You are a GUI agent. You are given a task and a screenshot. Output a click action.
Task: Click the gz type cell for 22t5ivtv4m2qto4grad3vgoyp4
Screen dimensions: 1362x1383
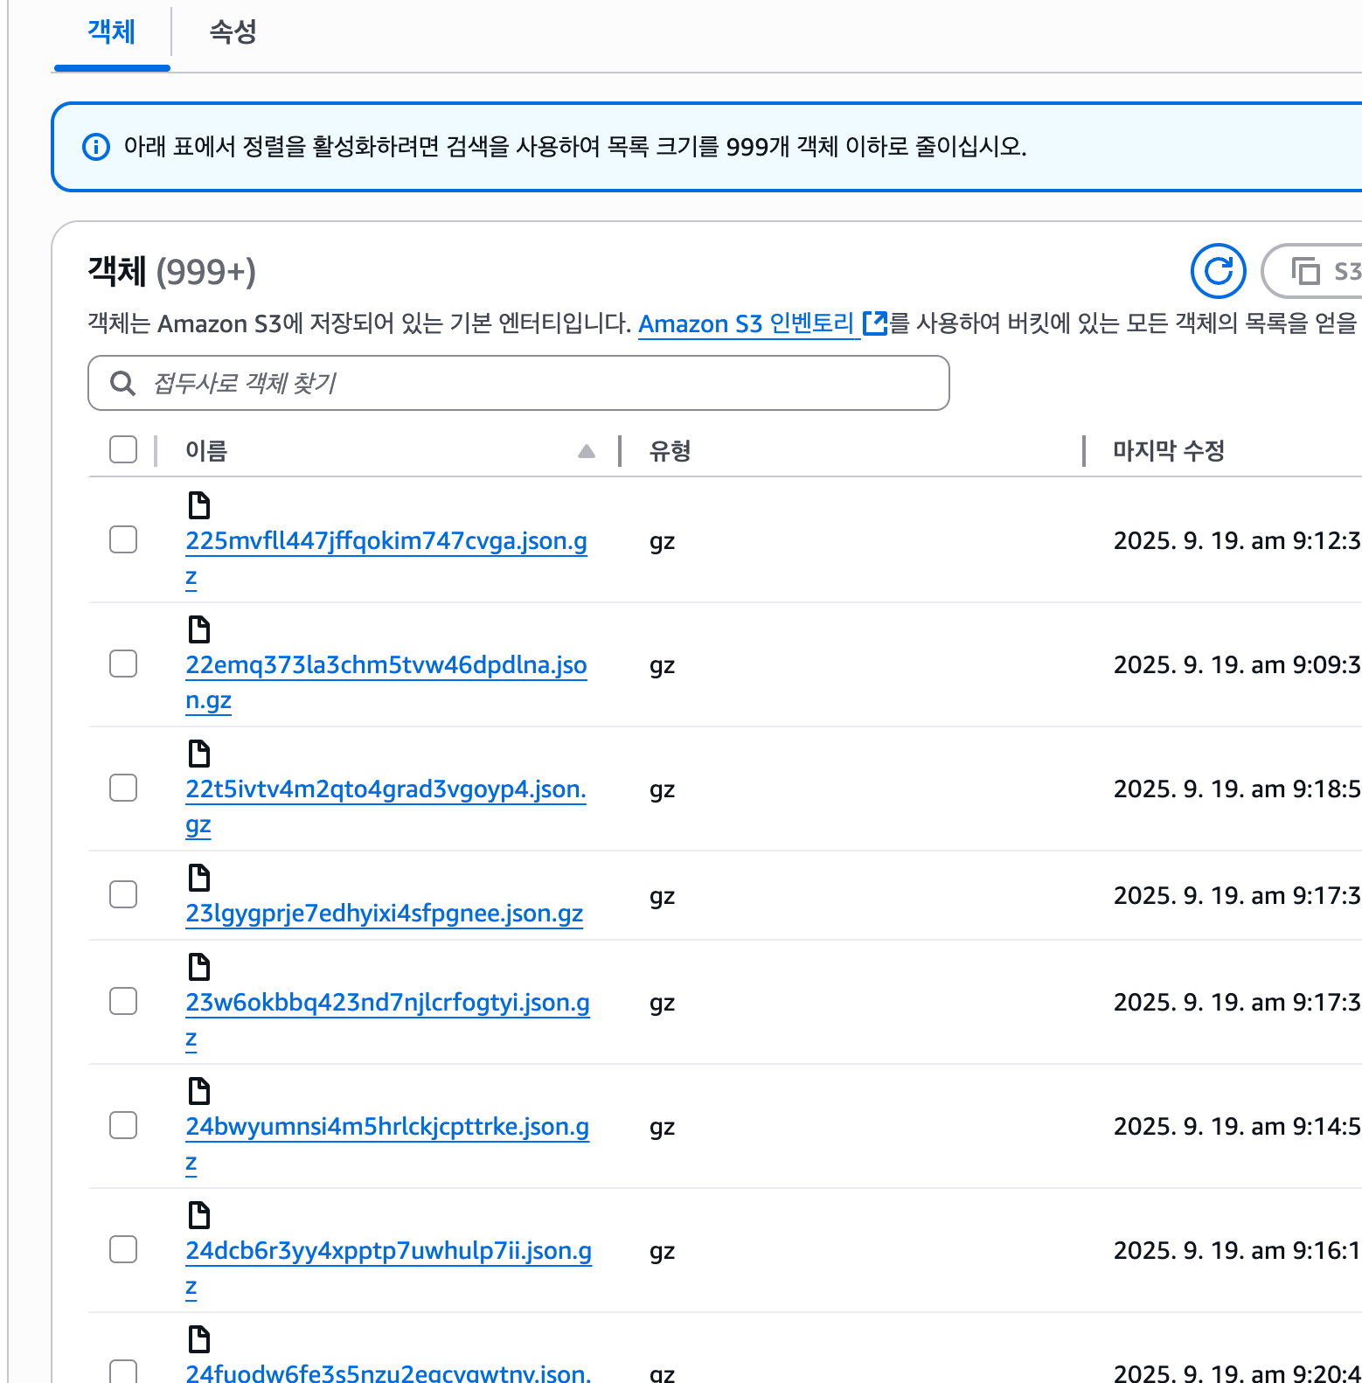coord(663,790)
